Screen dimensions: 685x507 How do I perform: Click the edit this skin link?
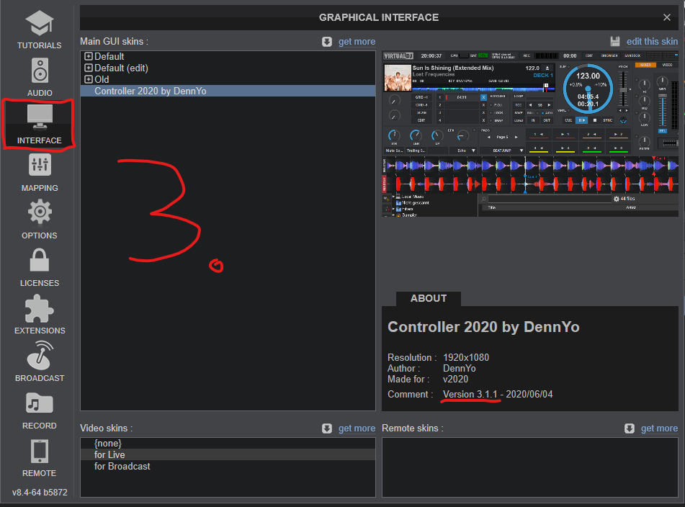(653, 42)
